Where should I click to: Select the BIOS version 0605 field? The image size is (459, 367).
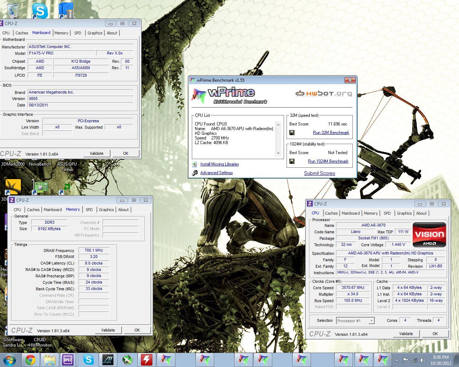(80, 99)
